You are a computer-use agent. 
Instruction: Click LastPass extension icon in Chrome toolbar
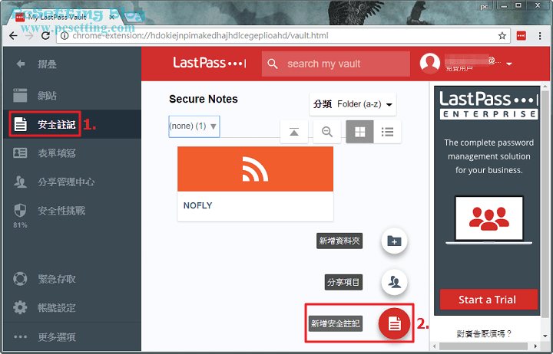(522, 36)
